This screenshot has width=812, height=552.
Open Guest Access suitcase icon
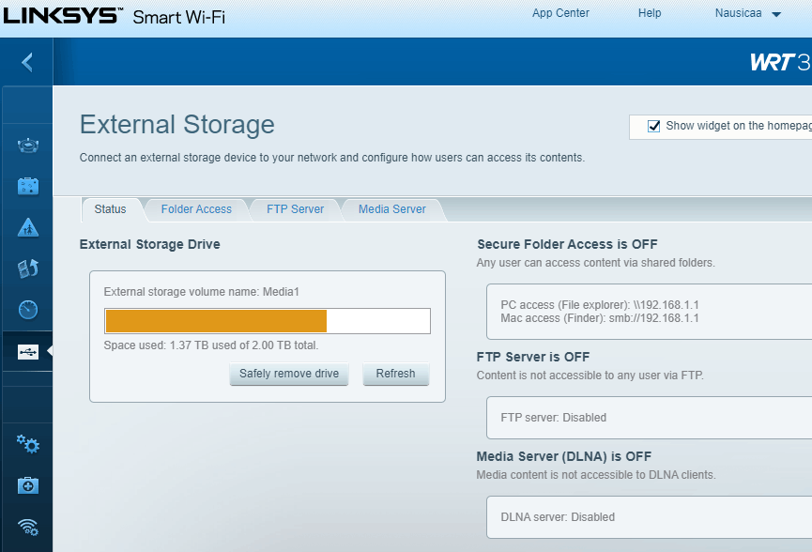[x=28, y=186]
